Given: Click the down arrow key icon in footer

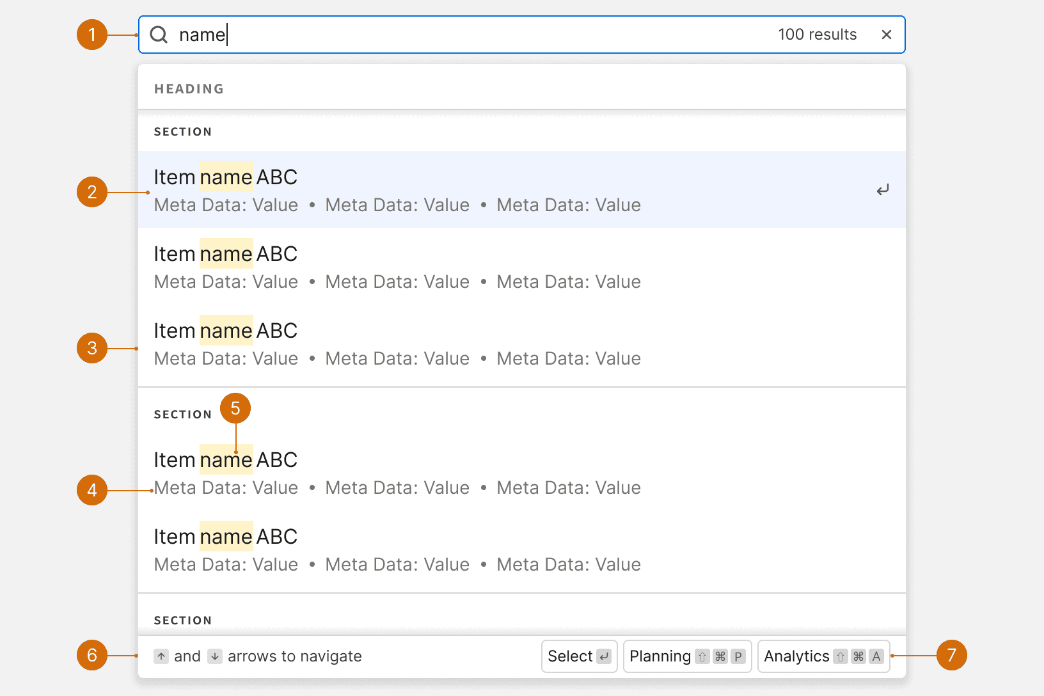Looking at the screenshot, I should coord(215,656).
